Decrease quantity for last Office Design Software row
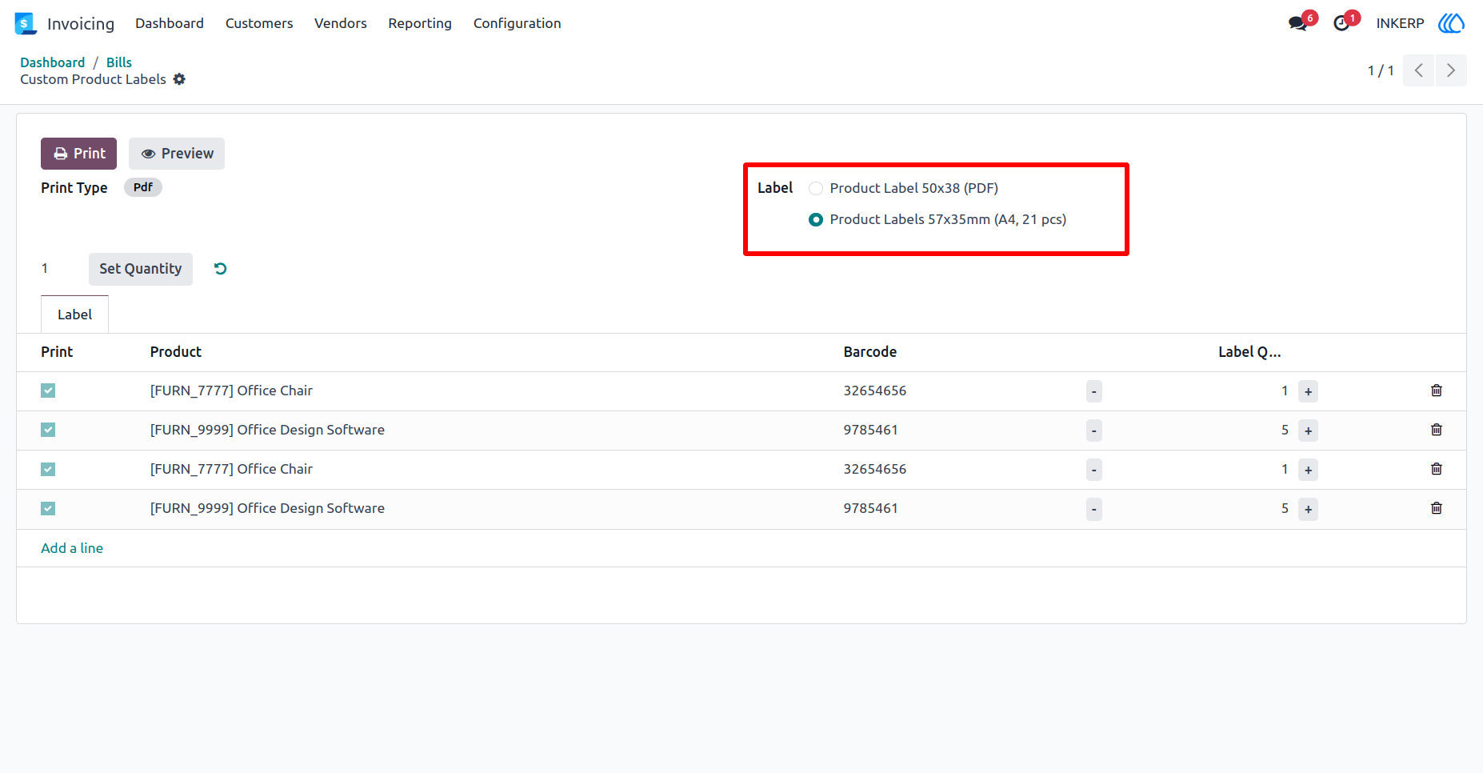This screenshot has width=1483, height=773. coord(1094,509)
